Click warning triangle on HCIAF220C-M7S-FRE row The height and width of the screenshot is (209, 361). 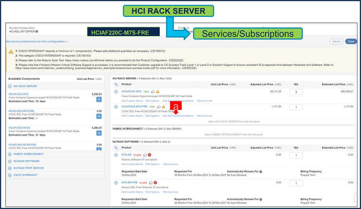click(x=164, y=107)
